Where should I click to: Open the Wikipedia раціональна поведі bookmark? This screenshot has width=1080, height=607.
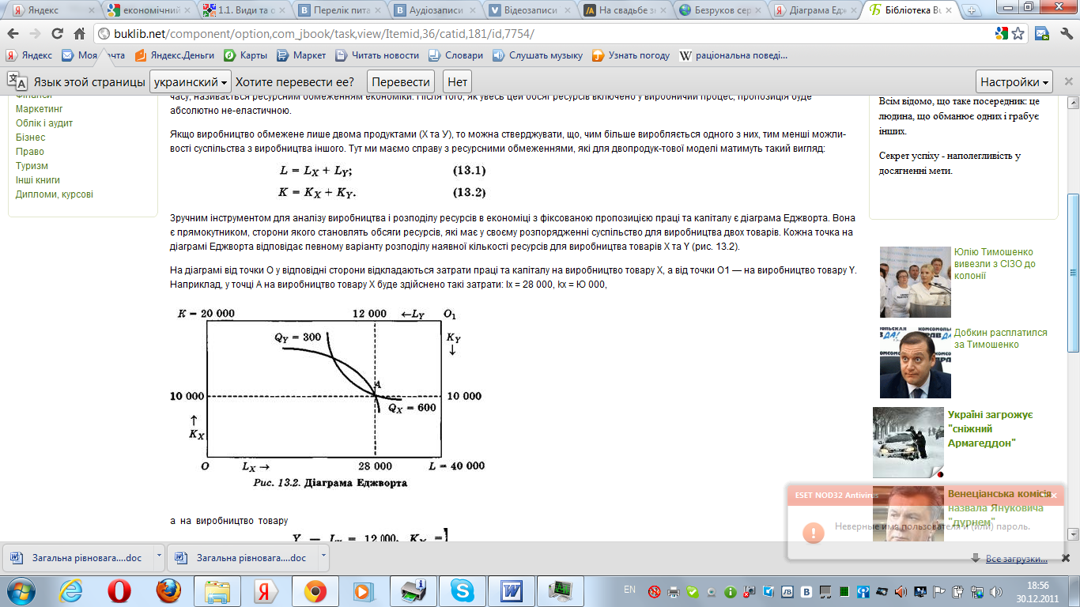coord(734,55)
